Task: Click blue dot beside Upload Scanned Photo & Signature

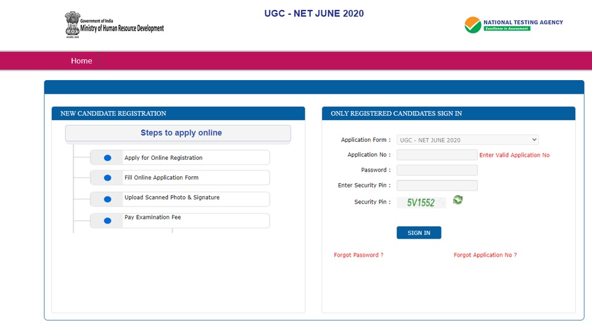Action: click(x=107, y=199)
